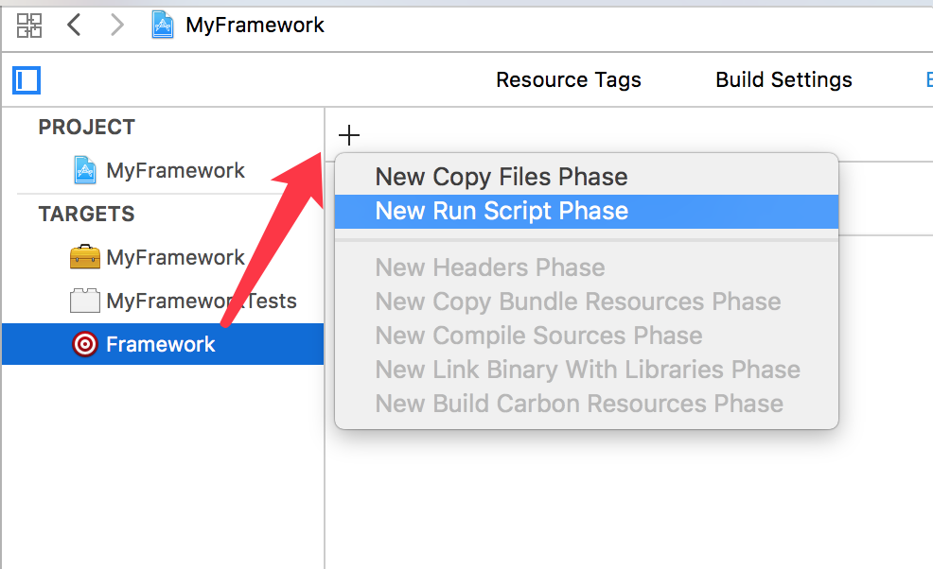Go forward with the right chevron
Viewport: 933px width, 569px height.
tap(117, 25)
